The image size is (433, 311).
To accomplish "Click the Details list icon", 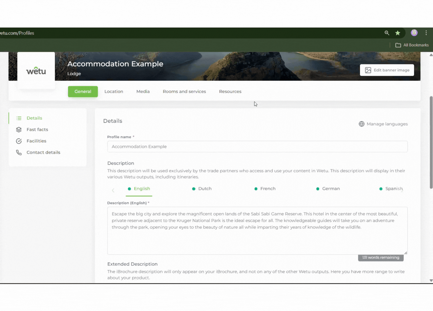I will pyautogui.click(x=19, y=118).
